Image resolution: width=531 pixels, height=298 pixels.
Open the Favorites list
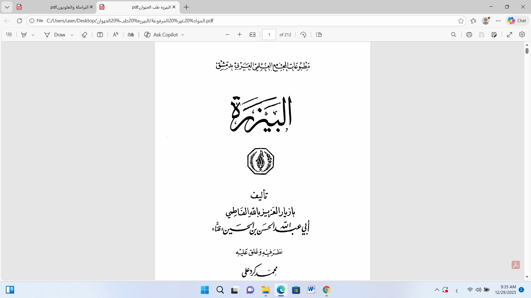tap(473, 21)
